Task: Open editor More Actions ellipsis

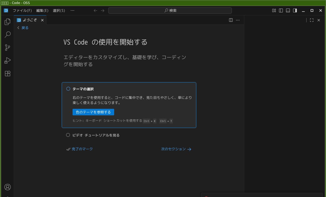Action: click(238, 20)
